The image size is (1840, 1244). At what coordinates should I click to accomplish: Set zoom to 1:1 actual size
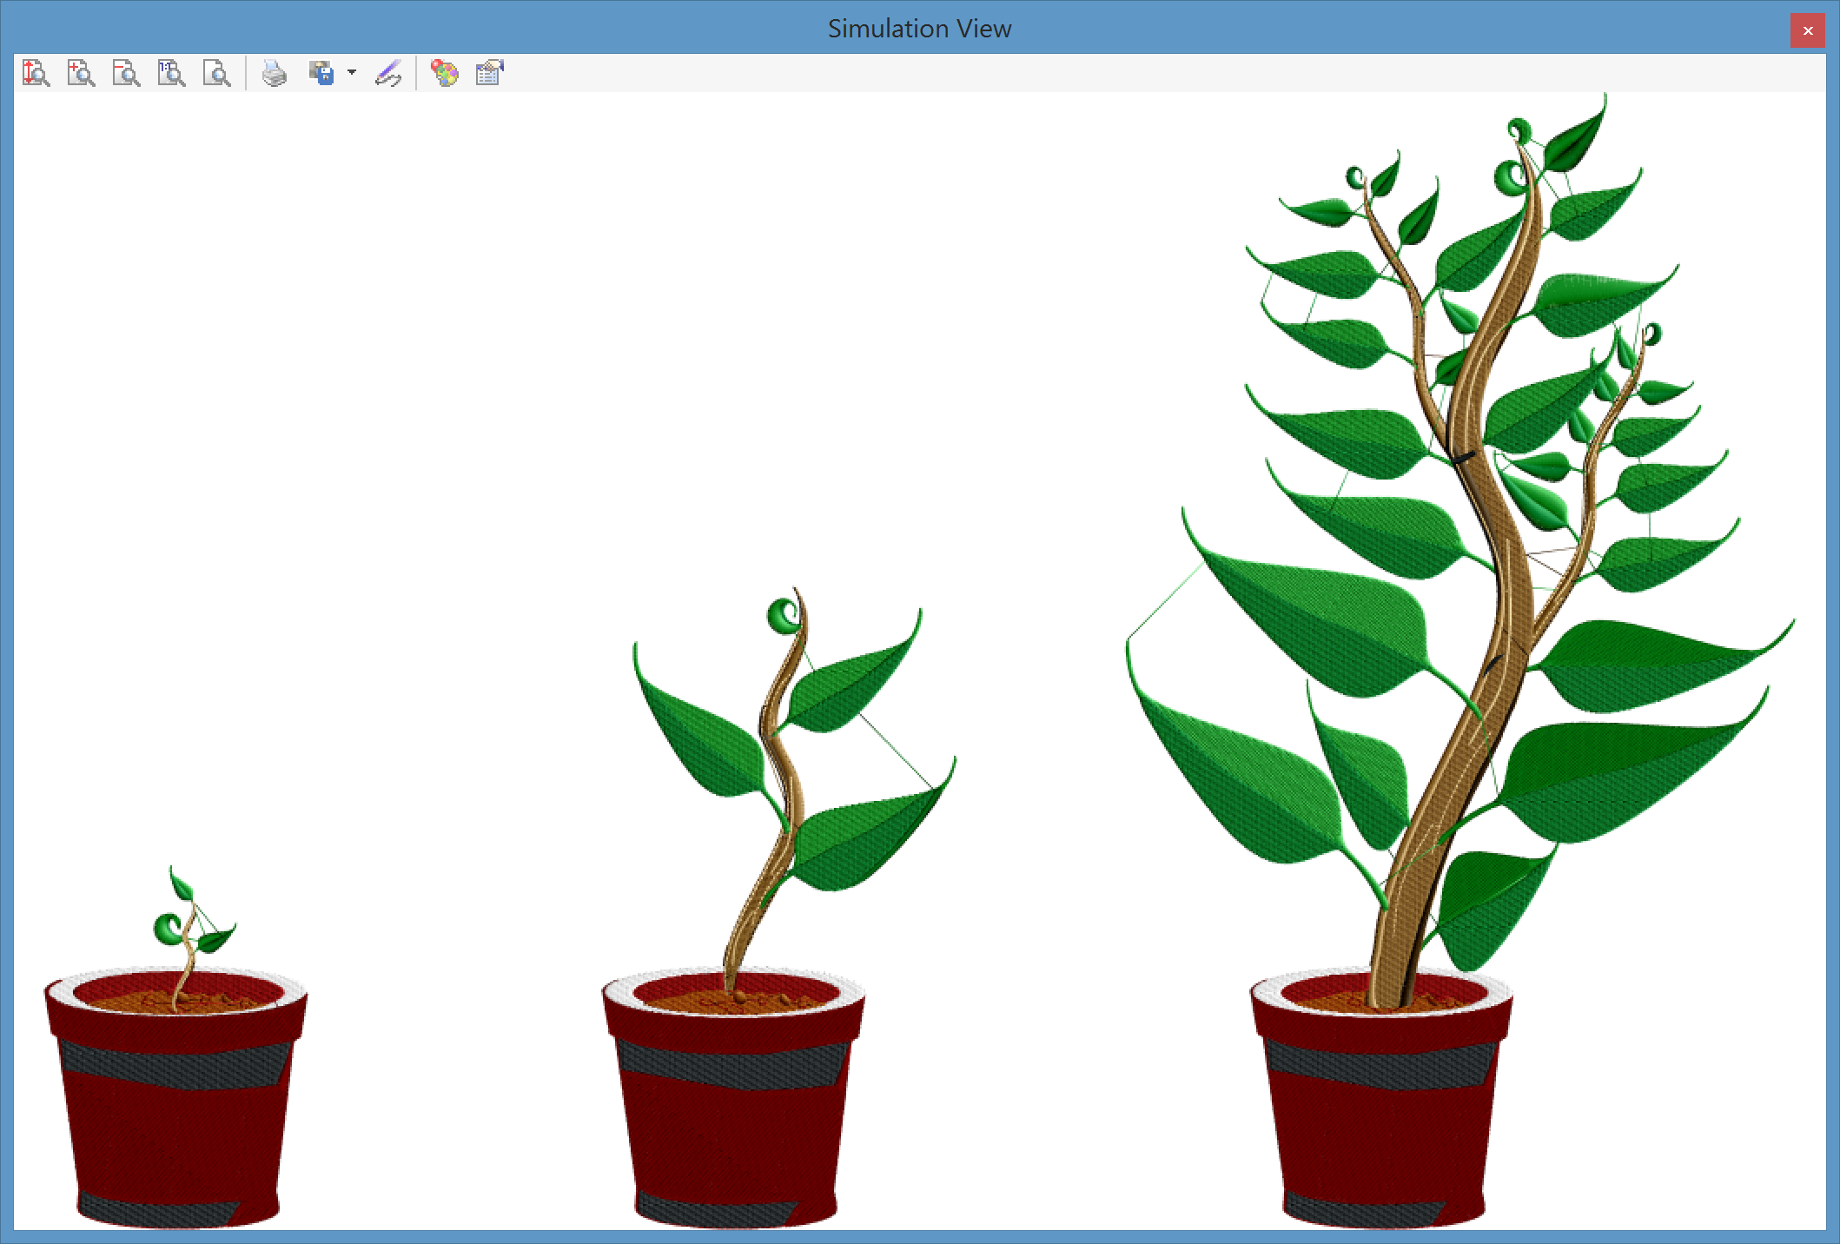[x=172, y=74]
